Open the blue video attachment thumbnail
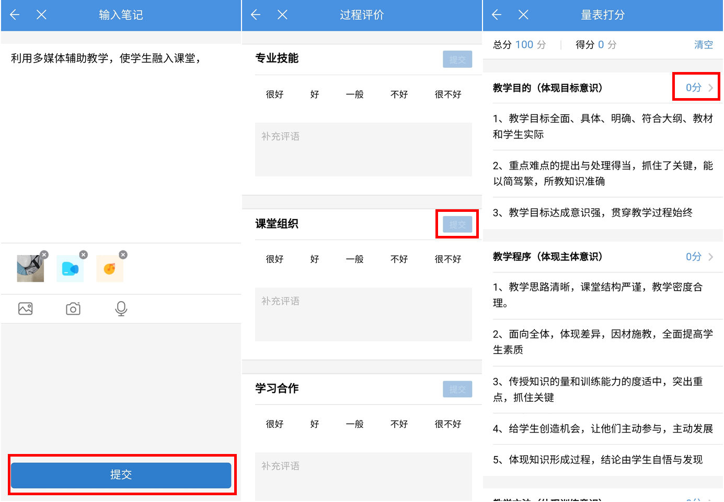 70,269
